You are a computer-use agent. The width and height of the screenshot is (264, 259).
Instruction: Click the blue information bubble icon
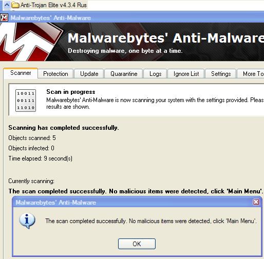(27, 221)
